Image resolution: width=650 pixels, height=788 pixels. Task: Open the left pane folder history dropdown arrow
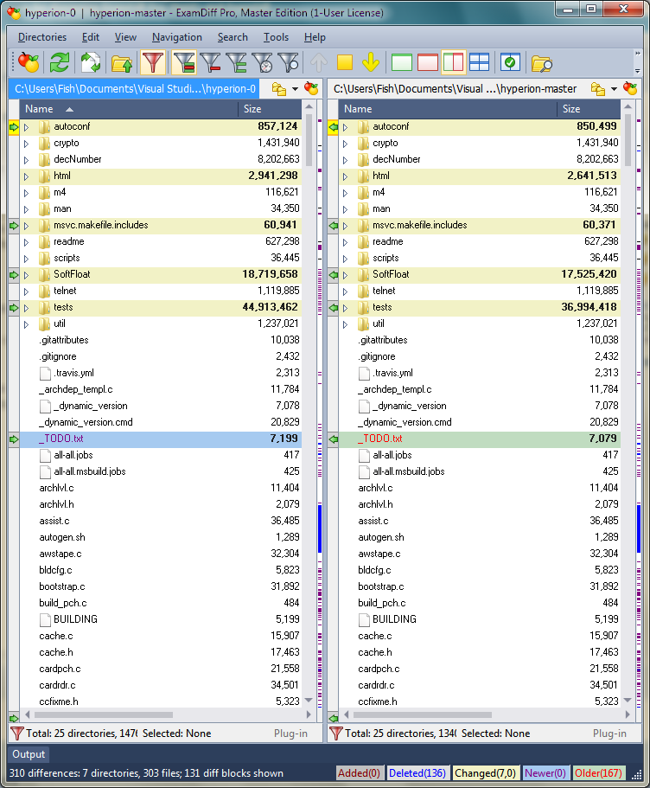tap(296, 89)
